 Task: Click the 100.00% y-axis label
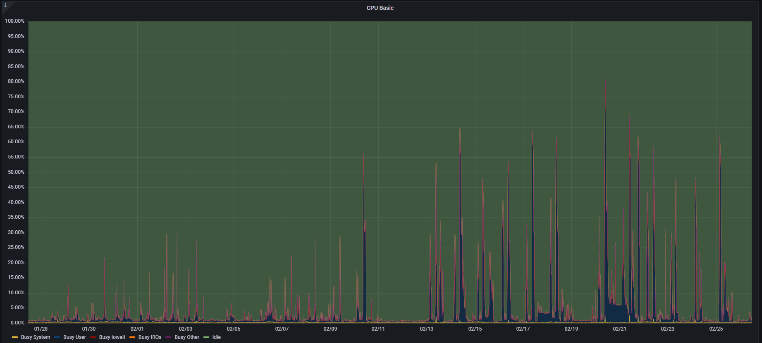pos(15,21)
